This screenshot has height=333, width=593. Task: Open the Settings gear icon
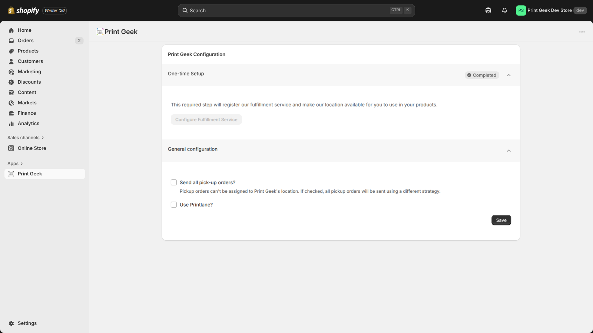(11, 323)
